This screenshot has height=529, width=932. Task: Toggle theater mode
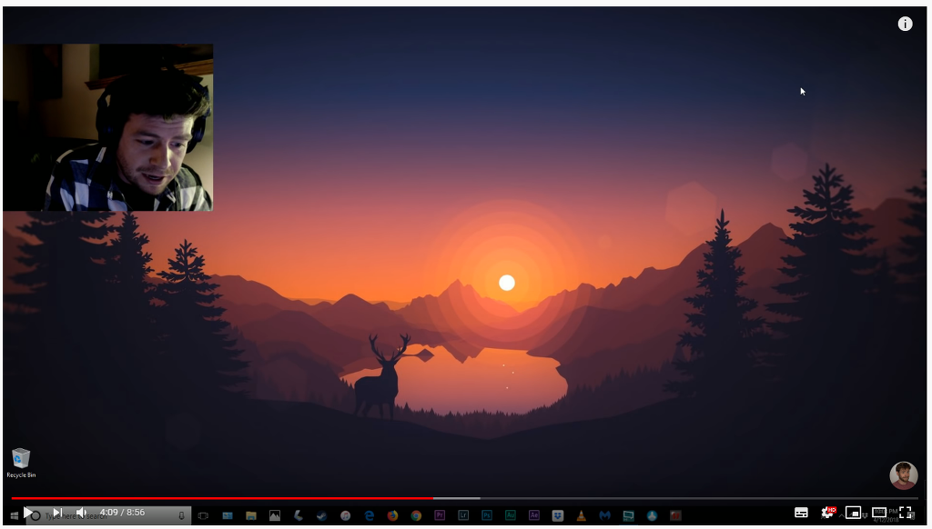click(879, 513)
